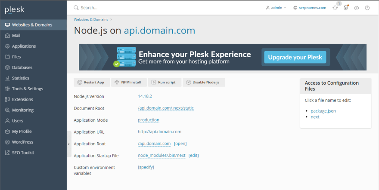Open My Profile section
Viewport: 379px width, 190px height.
pyautogui.click(x=33, y=132)
